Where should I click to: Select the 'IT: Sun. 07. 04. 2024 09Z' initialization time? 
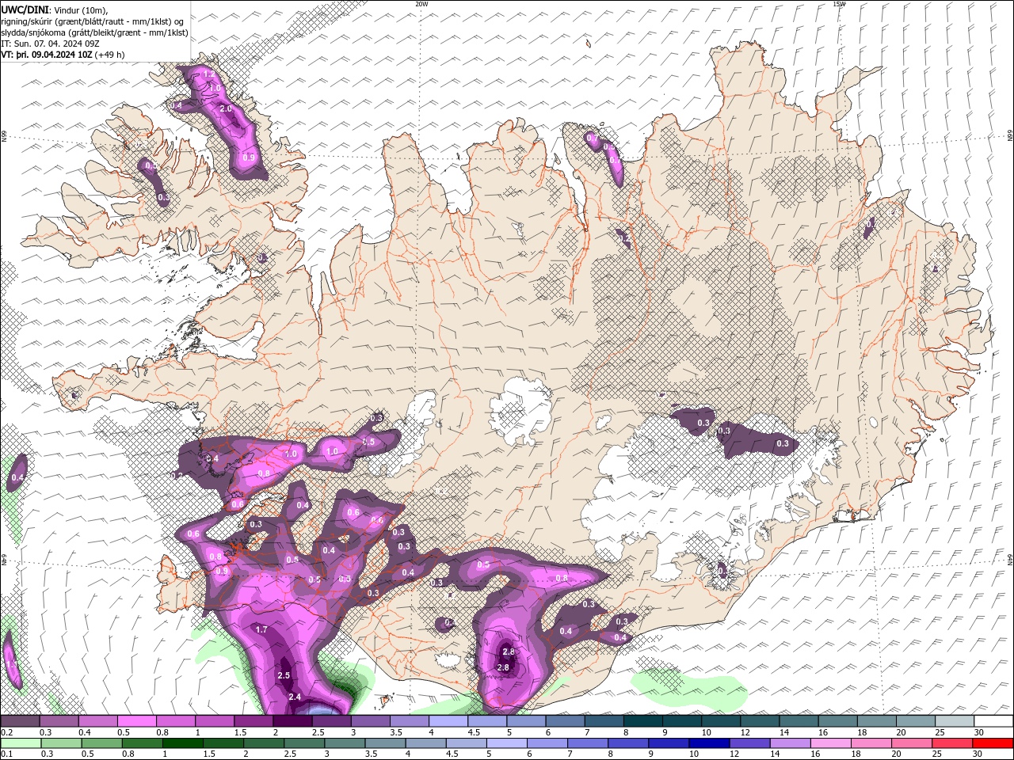pos(51,43)
